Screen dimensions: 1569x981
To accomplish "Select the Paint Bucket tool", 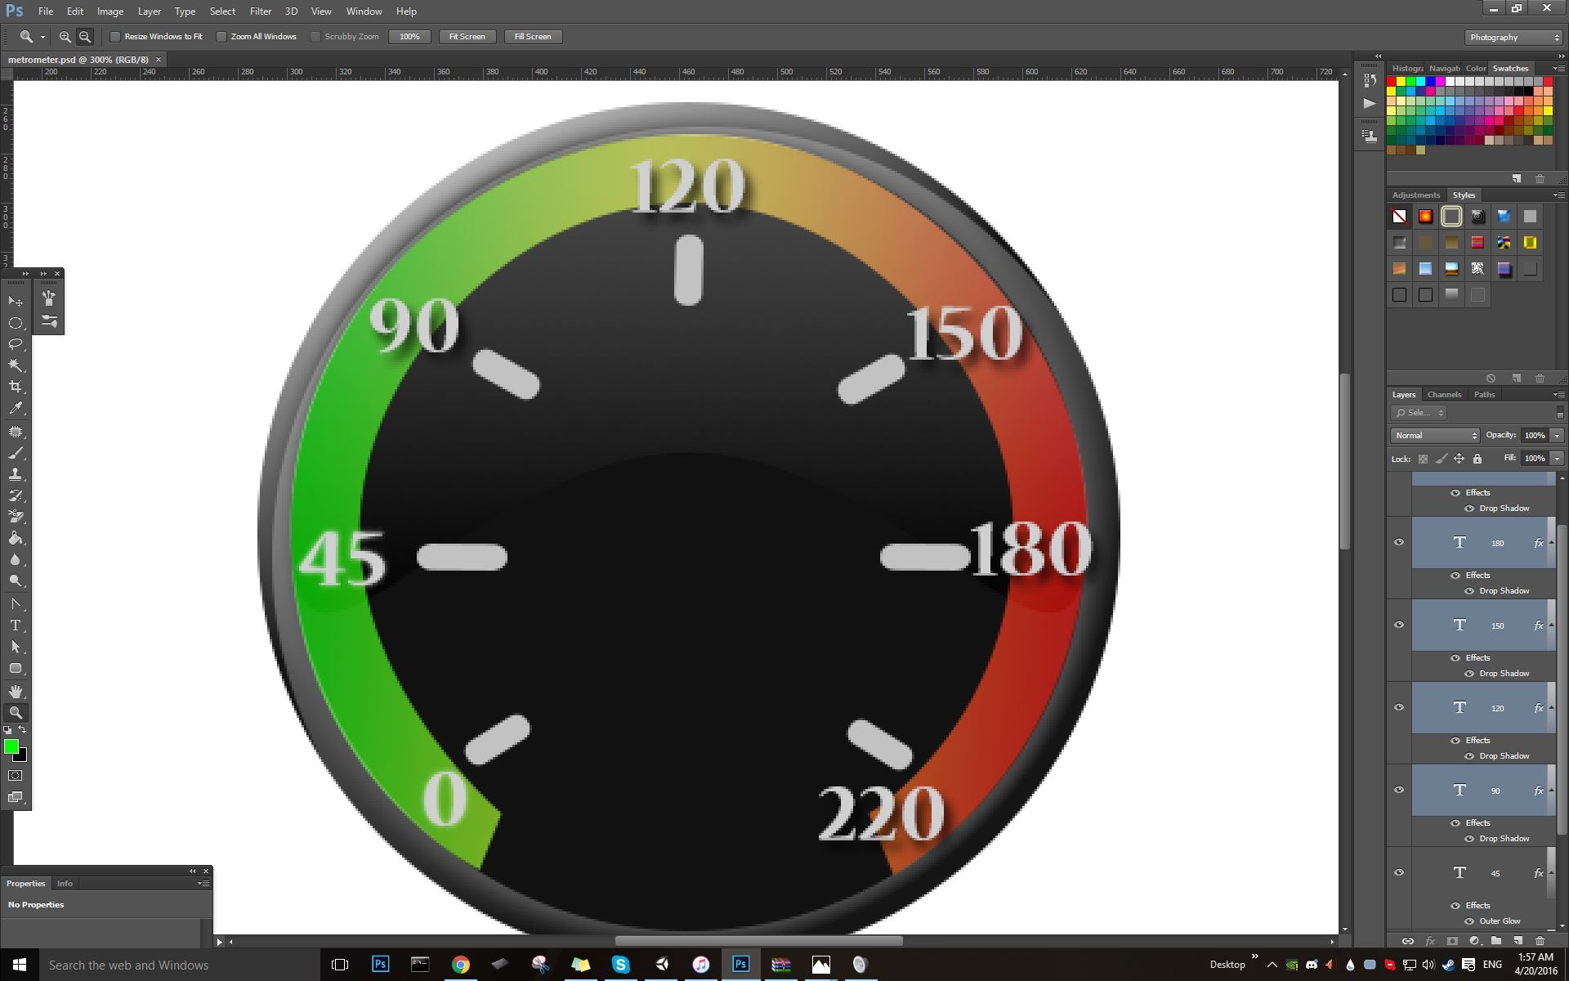I will click(x=16, y=538).
